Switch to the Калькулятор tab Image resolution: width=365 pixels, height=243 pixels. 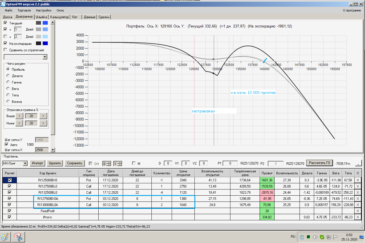pos(59,17)
